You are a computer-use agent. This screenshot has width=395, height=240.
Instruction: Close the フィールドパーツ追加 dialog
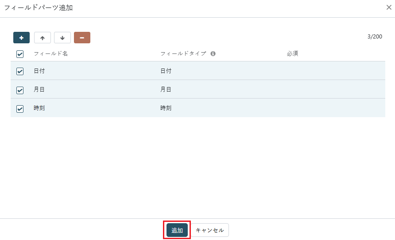coord(389,7)
